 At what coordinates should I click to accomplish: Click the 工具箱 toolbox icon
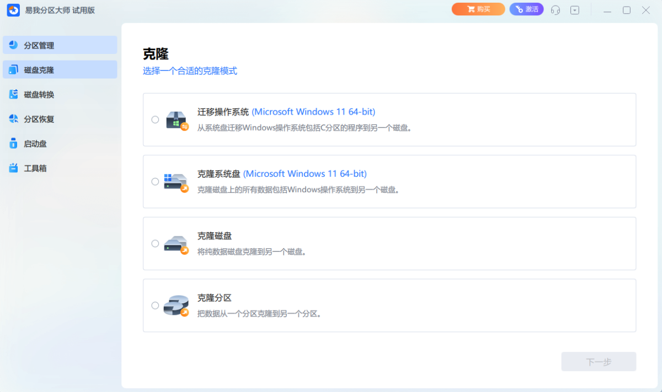pos(14,168)
